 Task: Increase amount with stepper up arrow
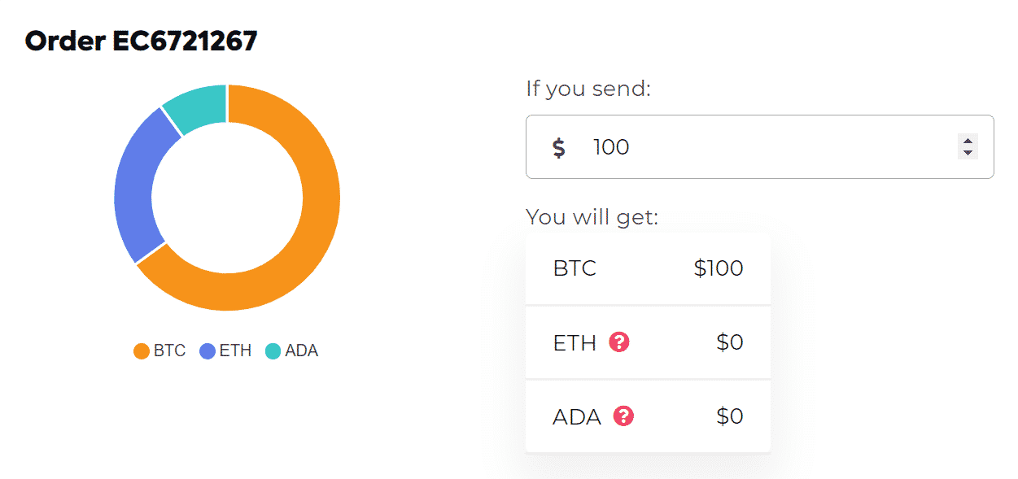point(968,141)
